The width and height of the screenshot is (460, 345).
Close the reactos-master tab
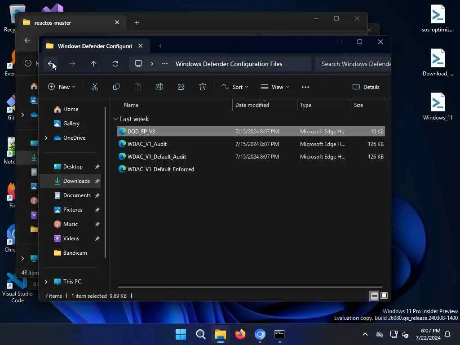pos(117,22)
